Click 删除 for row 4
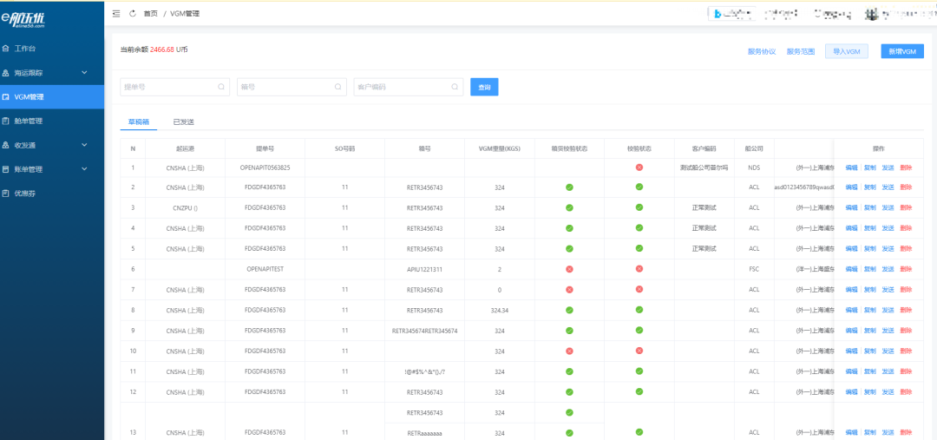Screen dimensions: 937x440 [x=907, y=228]
